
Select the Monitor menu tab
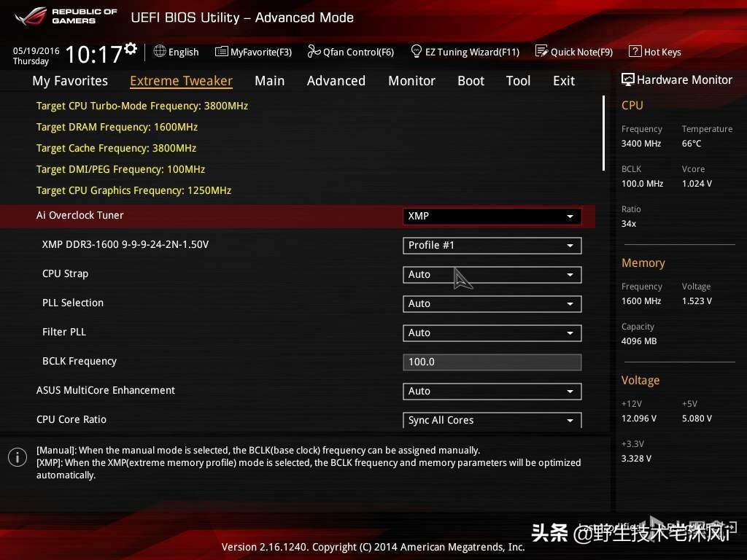coord(411,81)
